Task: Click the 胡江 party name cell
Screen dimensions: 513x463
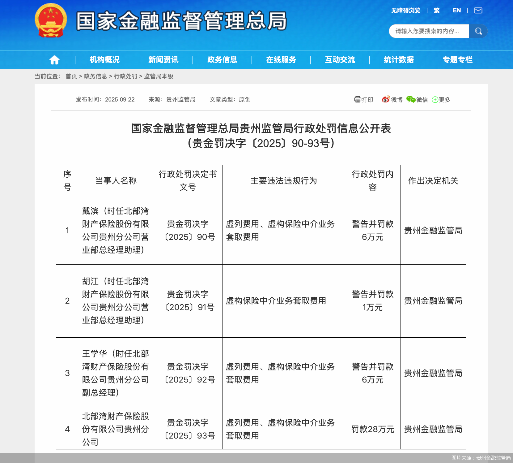Action: coord(116,301)
